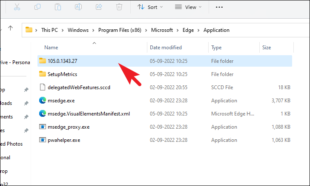
Task: Open the See more three-dots menu
Action: pos(219,7)
